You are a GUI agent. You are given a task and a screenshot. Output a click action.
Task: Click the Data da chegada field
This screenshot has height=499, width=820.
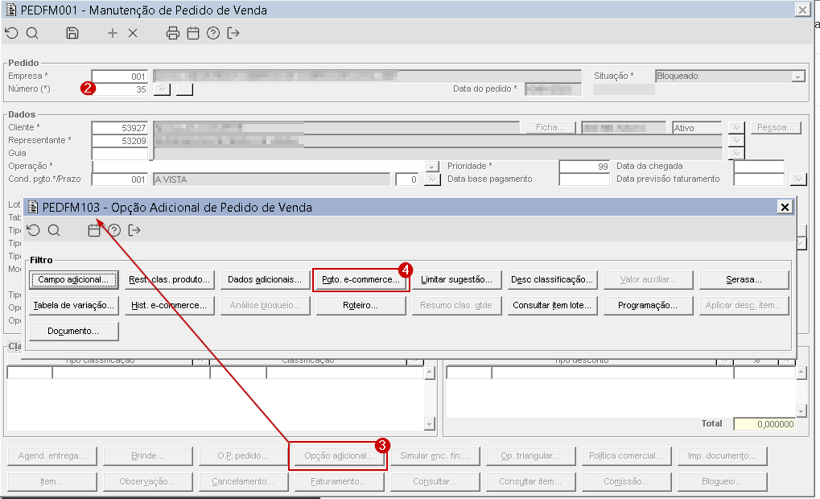coord(759,167)
